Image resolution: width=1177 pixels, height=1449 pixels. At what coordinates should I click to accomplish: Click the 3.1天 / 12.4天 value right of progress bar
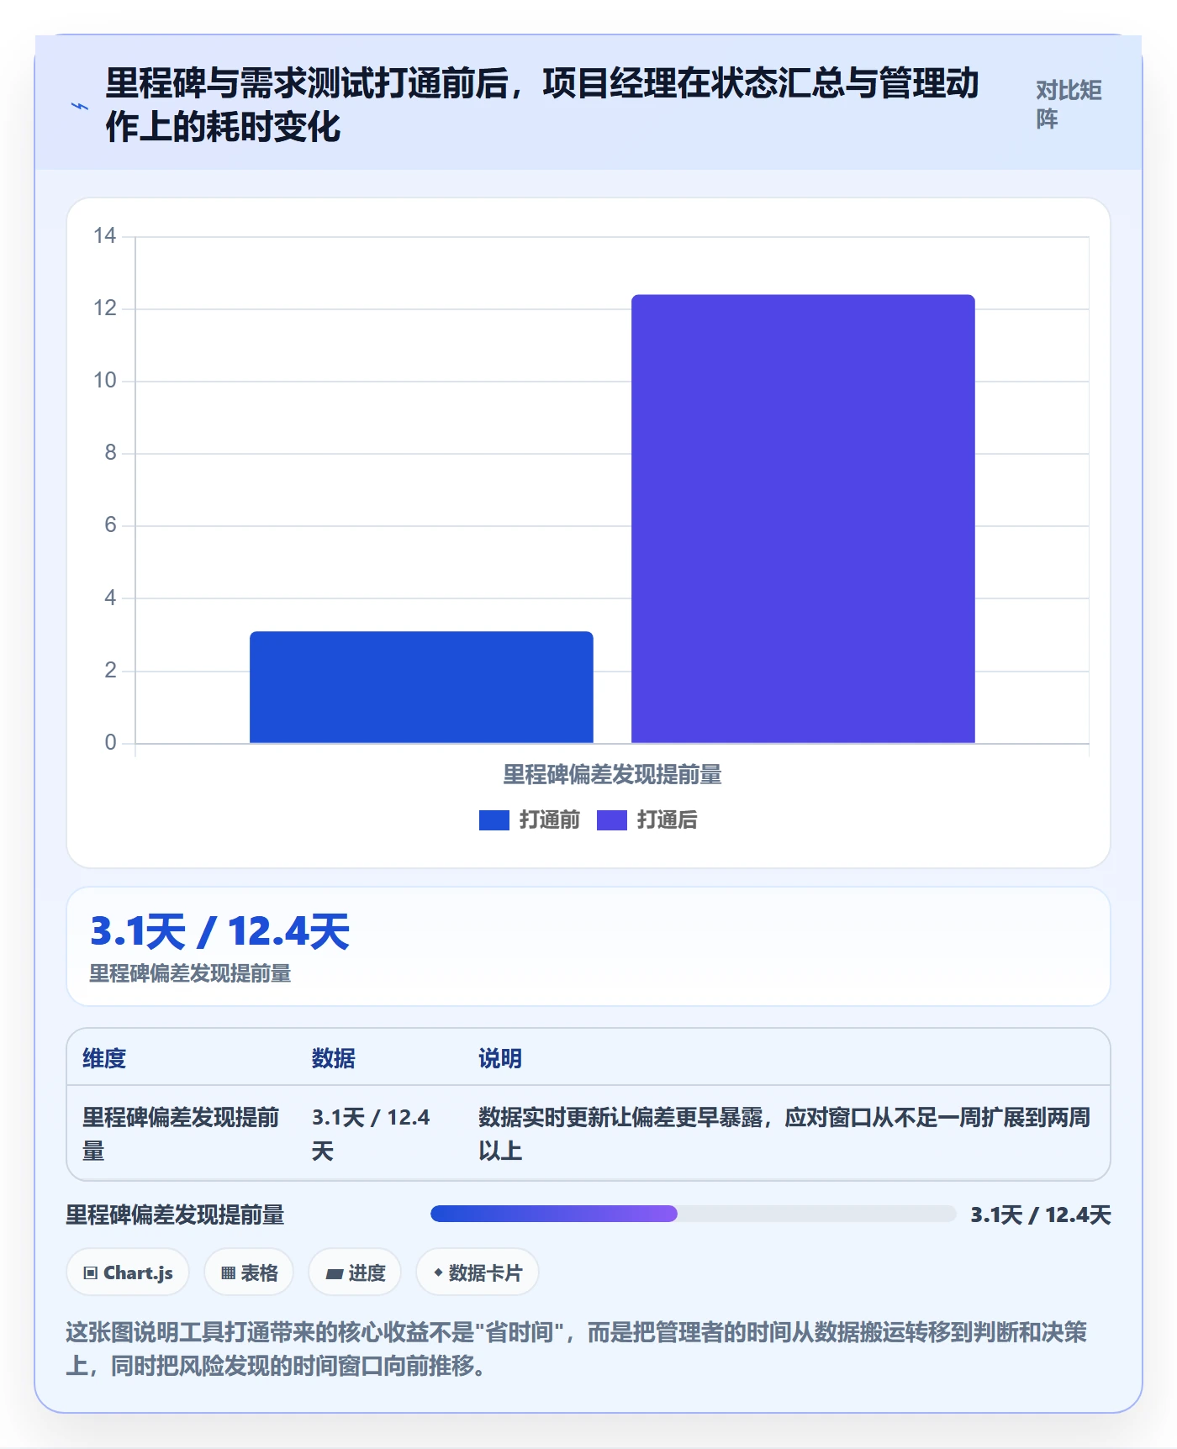(1041, 1215)
